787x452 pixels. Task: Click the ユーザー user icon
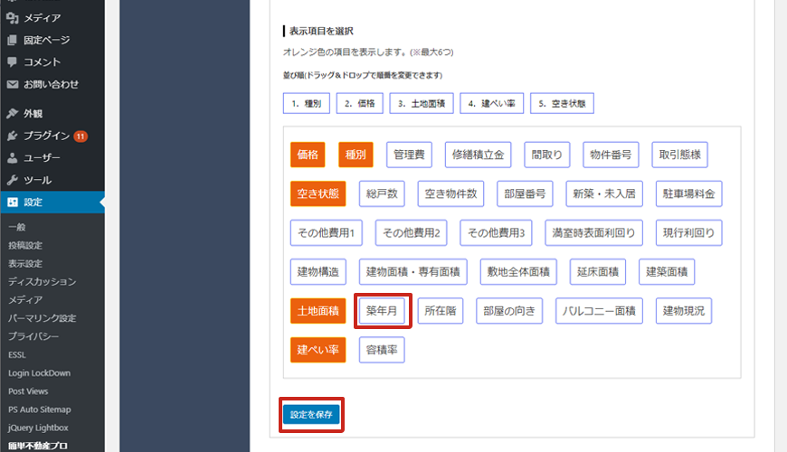pos(13,158)
